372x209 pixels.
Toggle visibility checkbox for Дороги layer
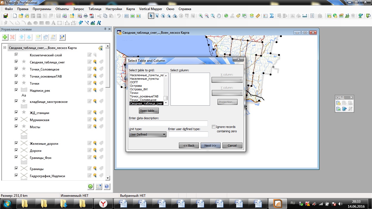[x=16, y=150]
